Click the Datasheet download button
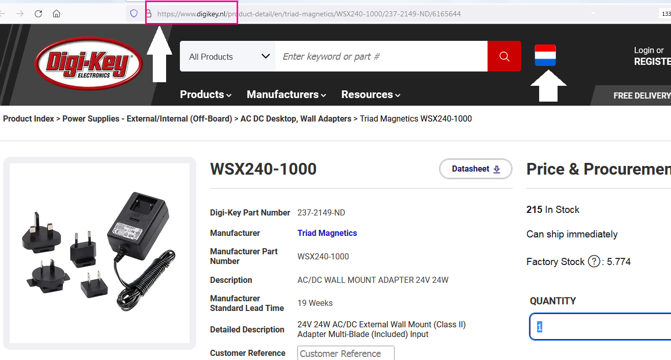 coord(476,169)
